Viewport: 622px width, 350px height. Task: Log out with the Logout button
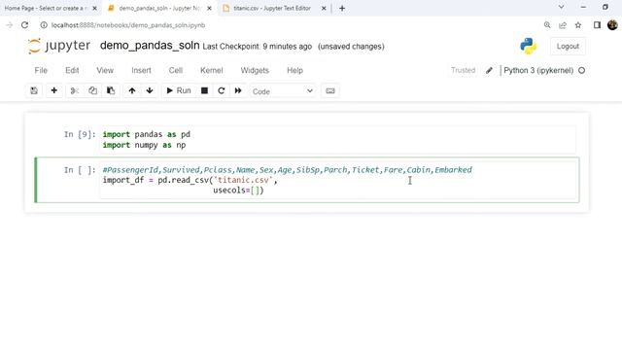pos(568,46)
